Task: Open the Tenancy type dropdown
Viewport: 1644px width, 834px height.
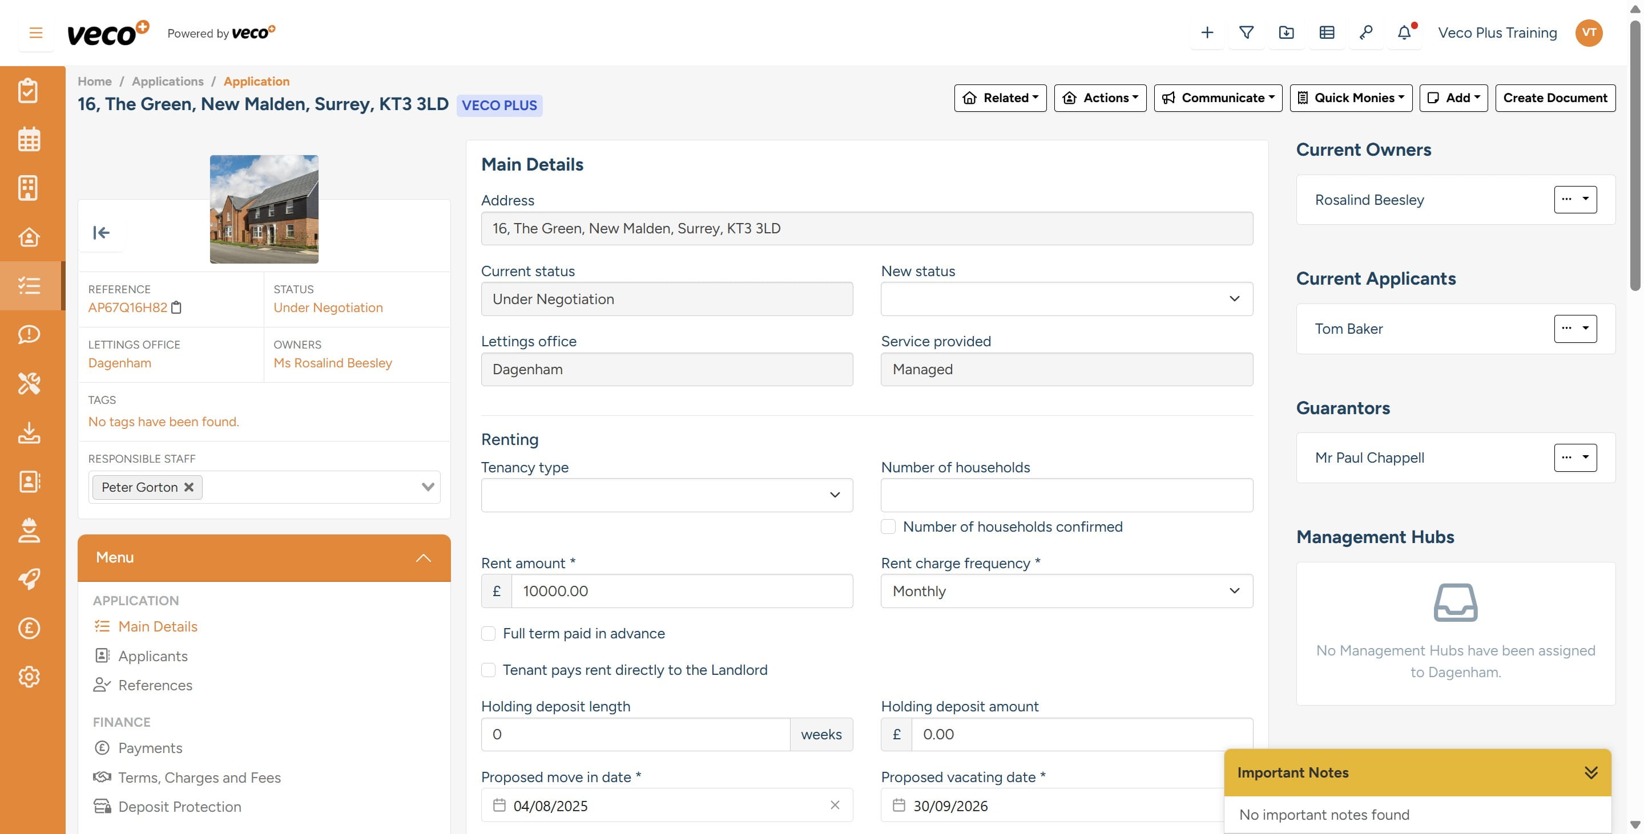Action: [x=666, y=495]
